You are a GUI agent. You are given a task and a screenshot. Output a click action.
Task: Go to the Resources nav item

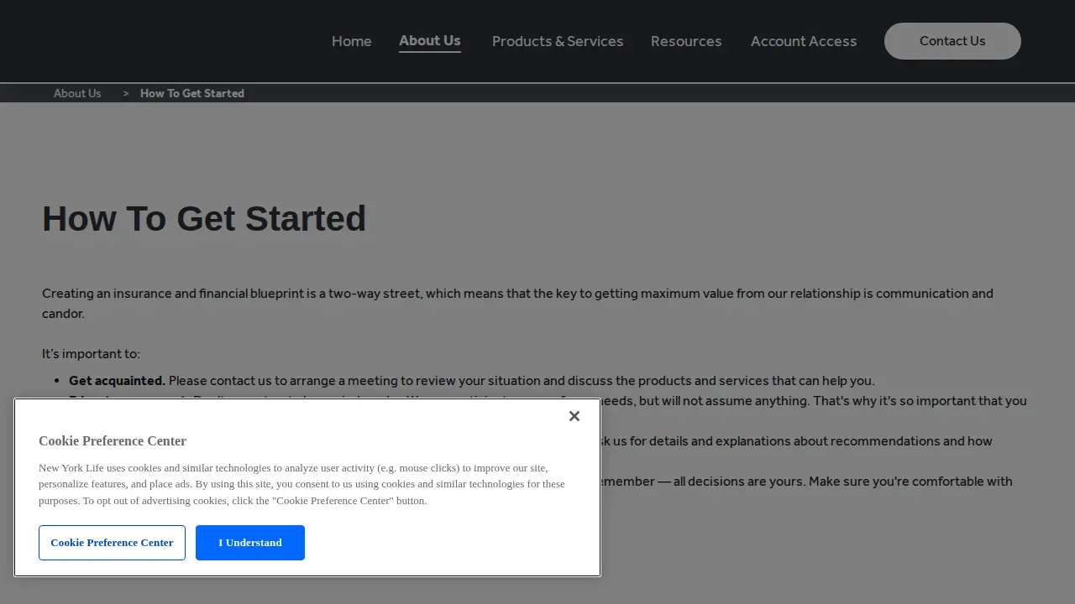pyautogui.click(x=686, y=41)
